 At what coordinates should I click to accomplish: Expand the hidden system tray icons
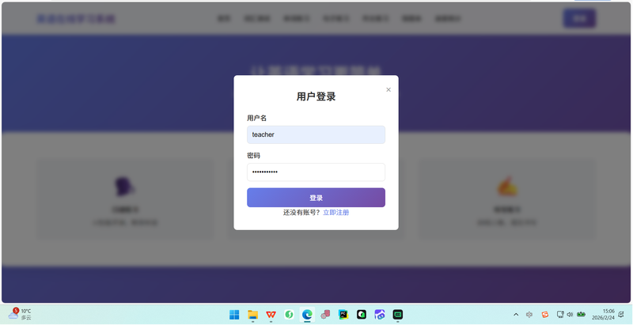[x=516, y=315]
